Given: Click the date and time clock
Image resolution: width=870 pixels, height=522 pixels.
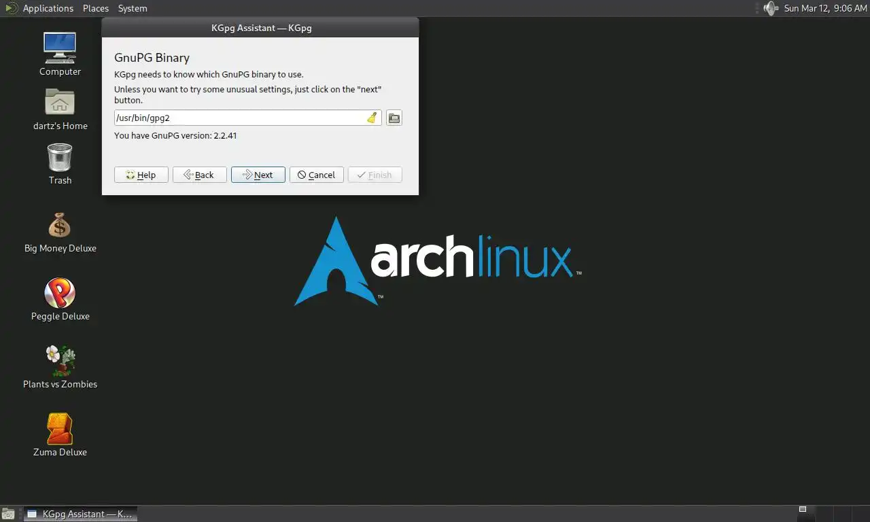Looking at the screenshot, I should 825,8.
